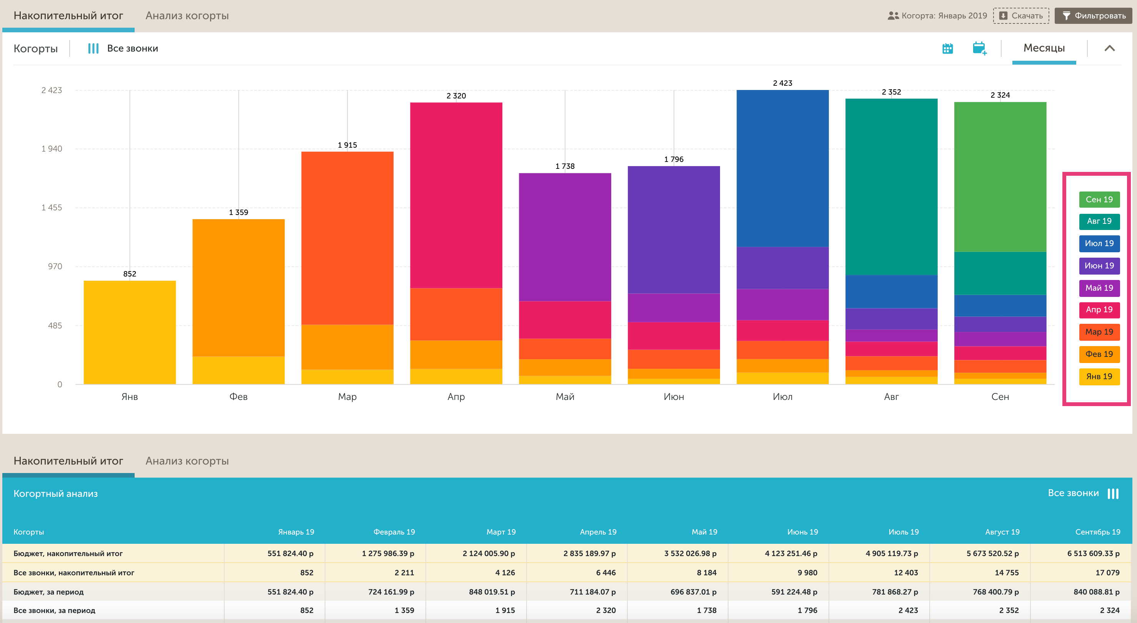Viewport: 1137px width, 623px height.
Task: Switch to the top Анализ когорты tab
Action: [187, 16]
